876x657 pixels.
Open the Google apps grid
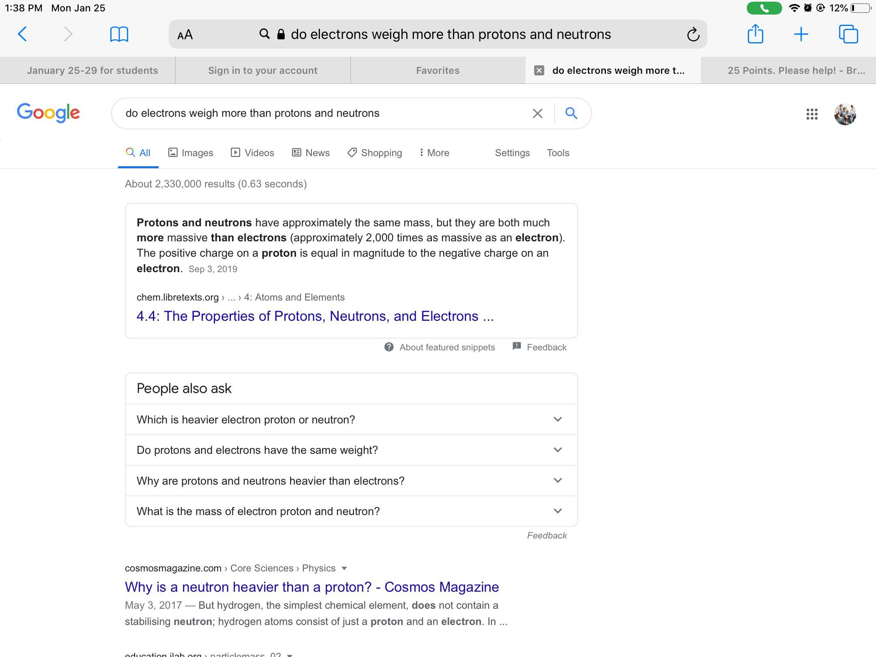click(x=812, y=114)
